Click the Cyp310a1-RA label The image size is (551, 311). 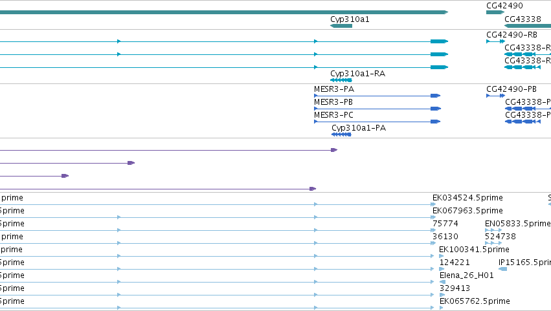357,74
